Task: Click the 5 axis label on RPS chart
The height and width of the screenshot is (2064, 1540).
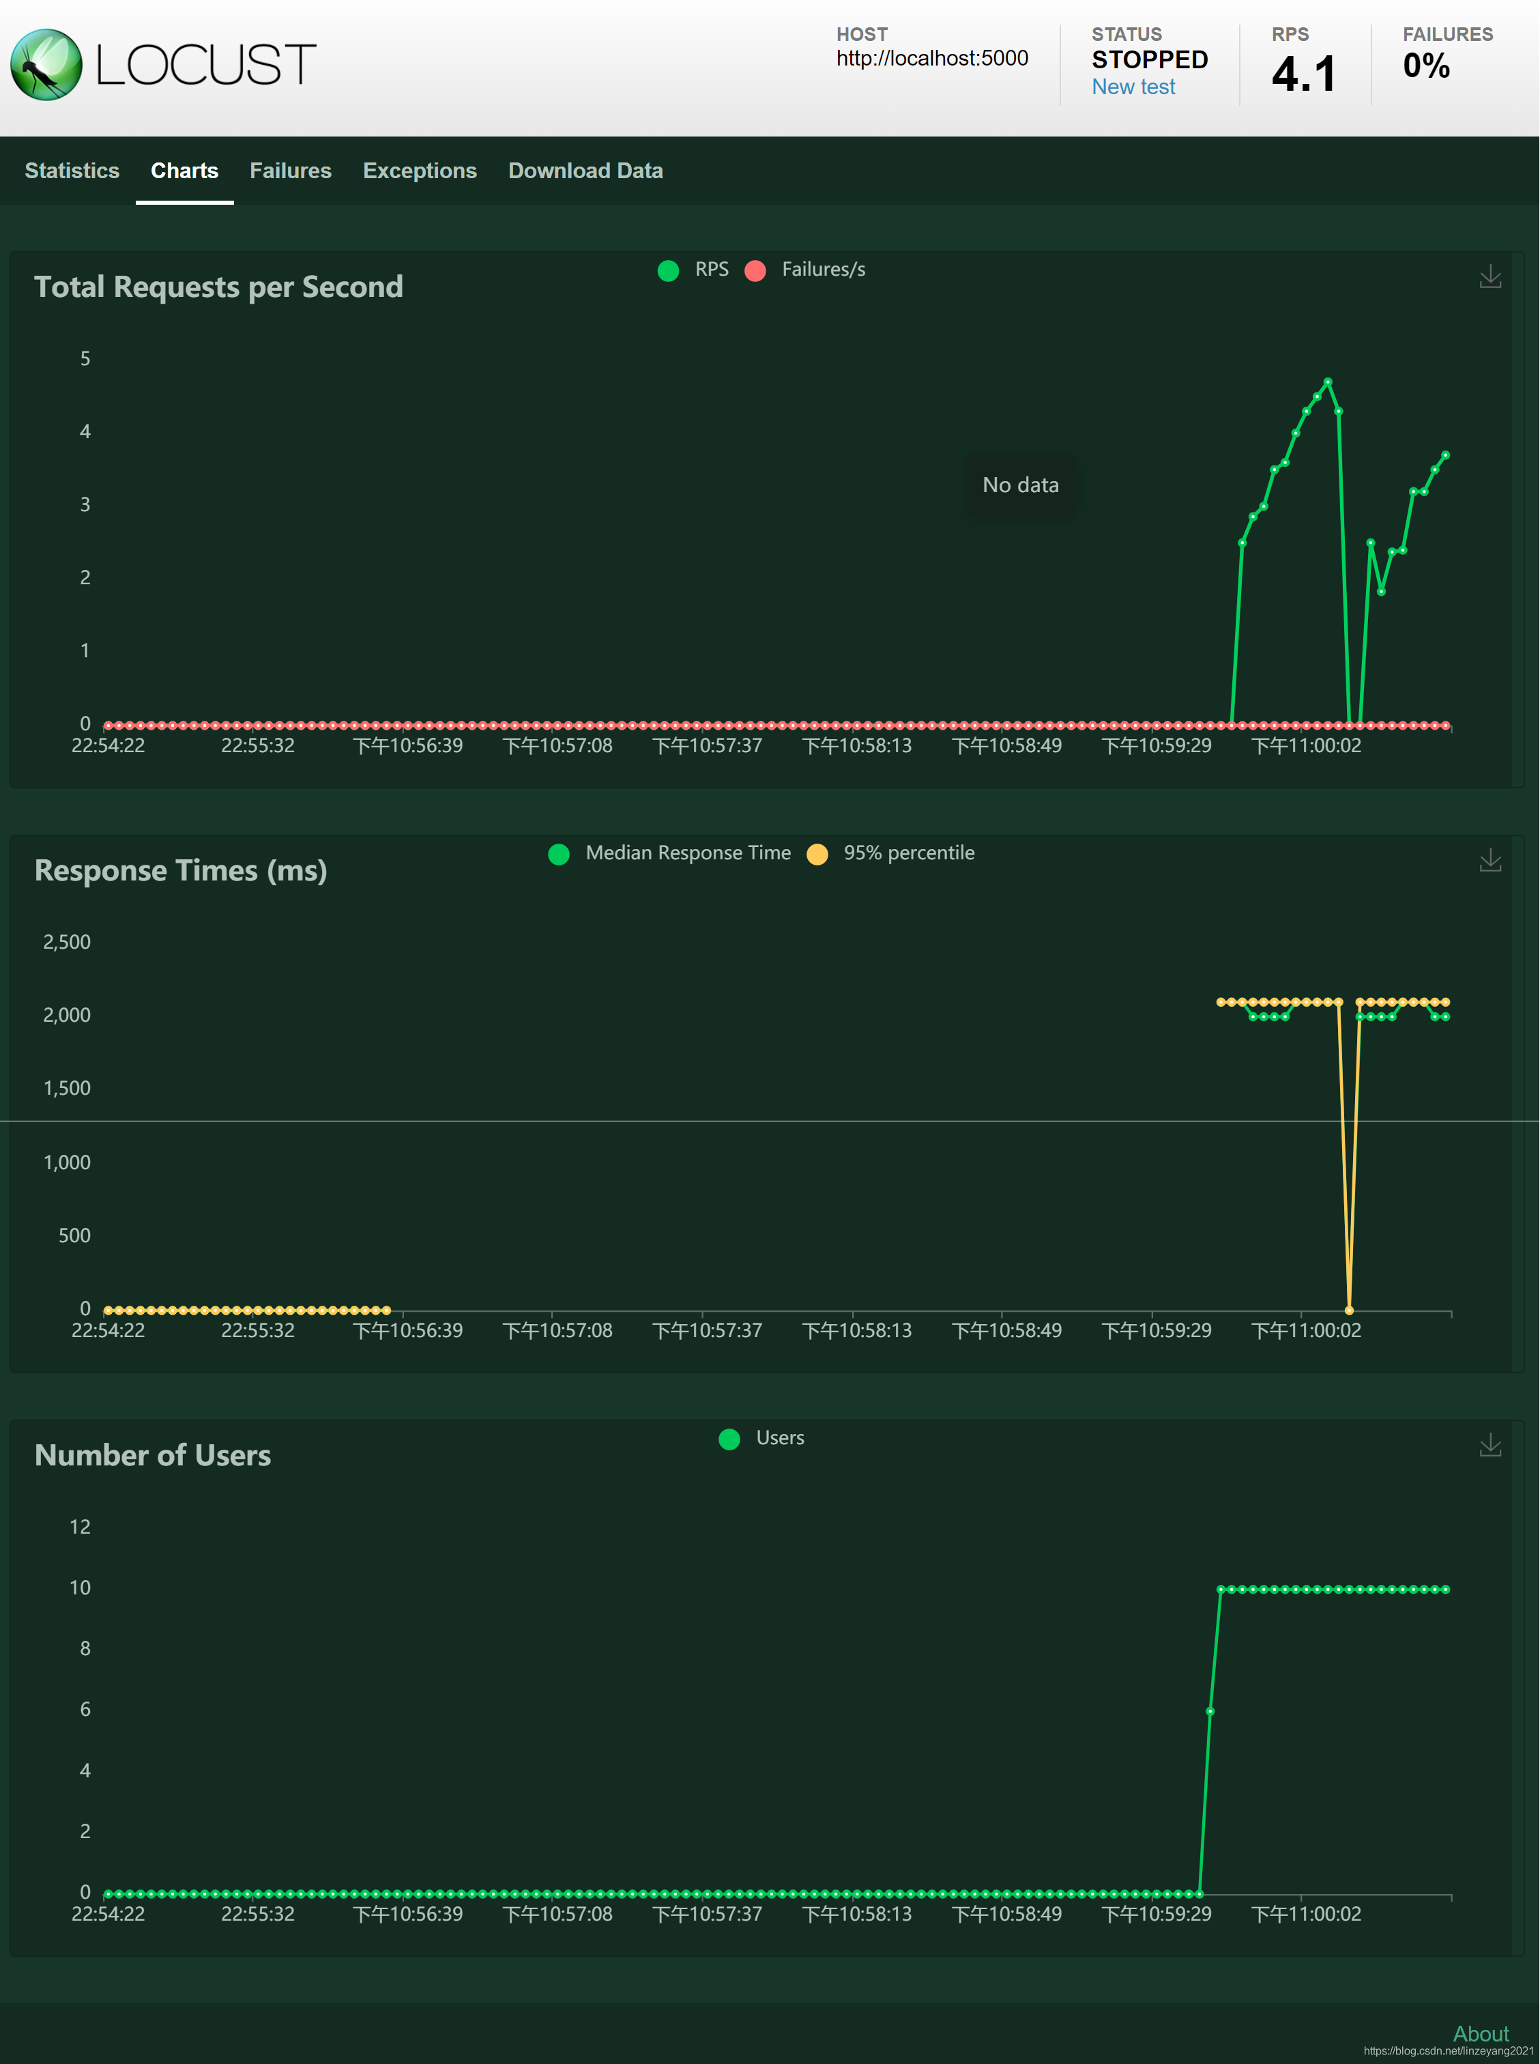Action: click(x=85, y=358)
